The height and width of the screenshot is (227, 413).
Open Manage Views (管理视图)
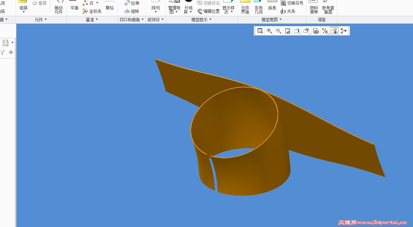click(174, 7)
